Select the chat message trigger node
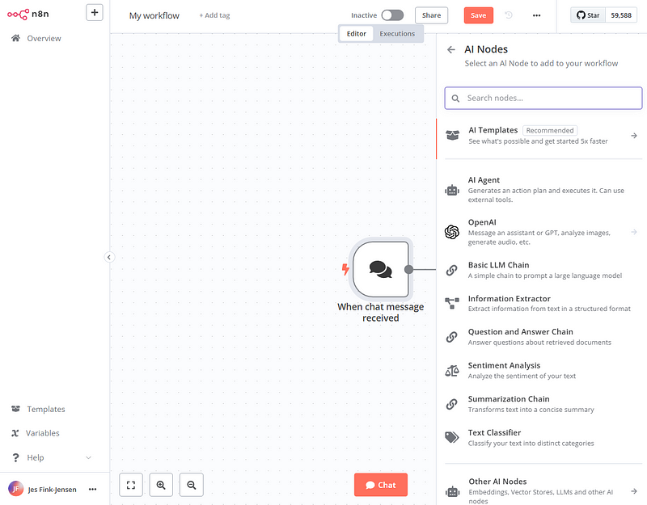 [x=380, y=269]
